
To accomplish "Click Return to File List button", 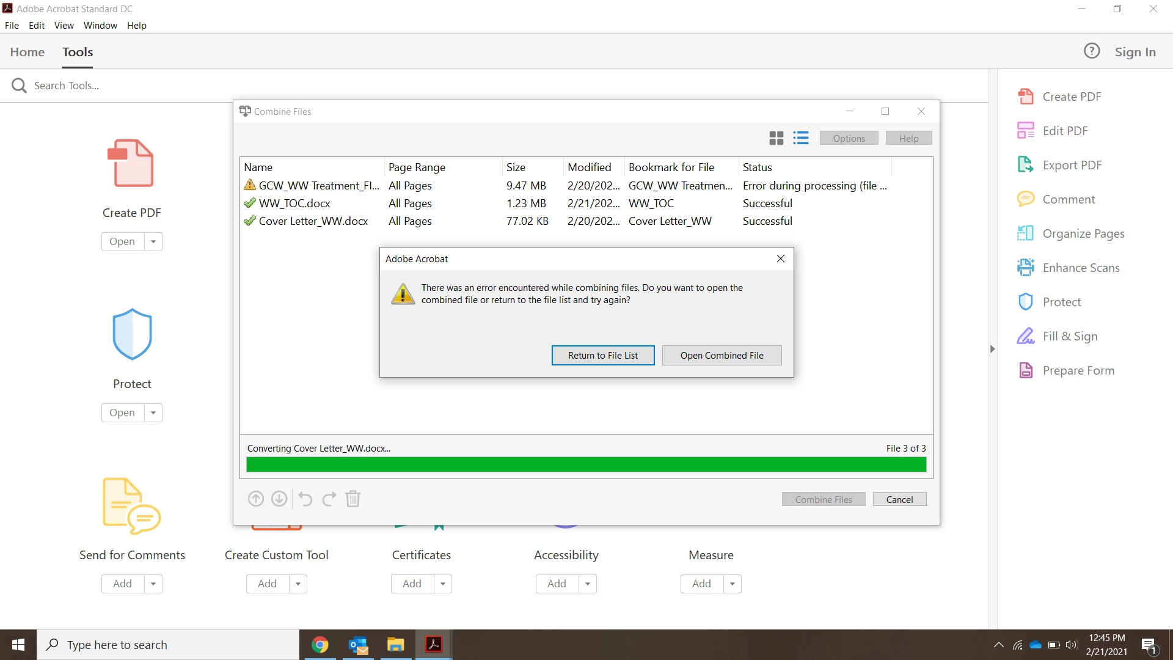I will tap(602, 355).
